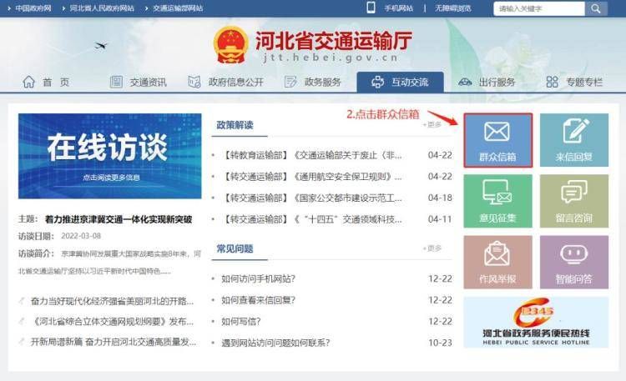Image resolution: width=626 pixels, height=381 pixels.
Task: Open the 无障碍浏览 accessibility link
Action: [x=452, y=8]
